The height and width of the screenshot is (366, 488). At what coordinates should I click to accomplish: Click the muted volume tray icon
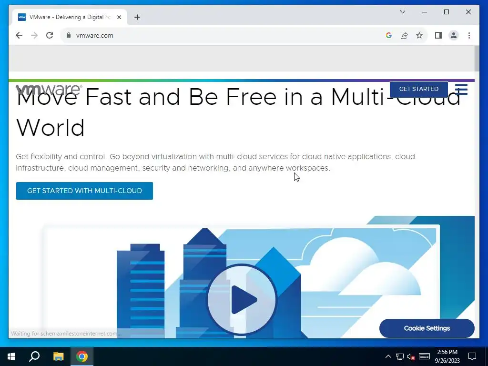[411, 356]
